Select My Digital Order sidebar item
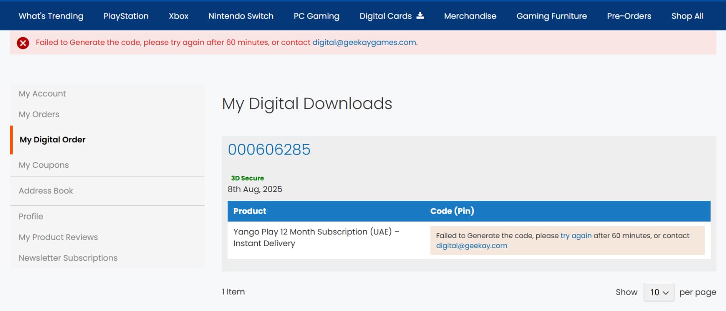 pyautogui.click(x=53, y=140)
